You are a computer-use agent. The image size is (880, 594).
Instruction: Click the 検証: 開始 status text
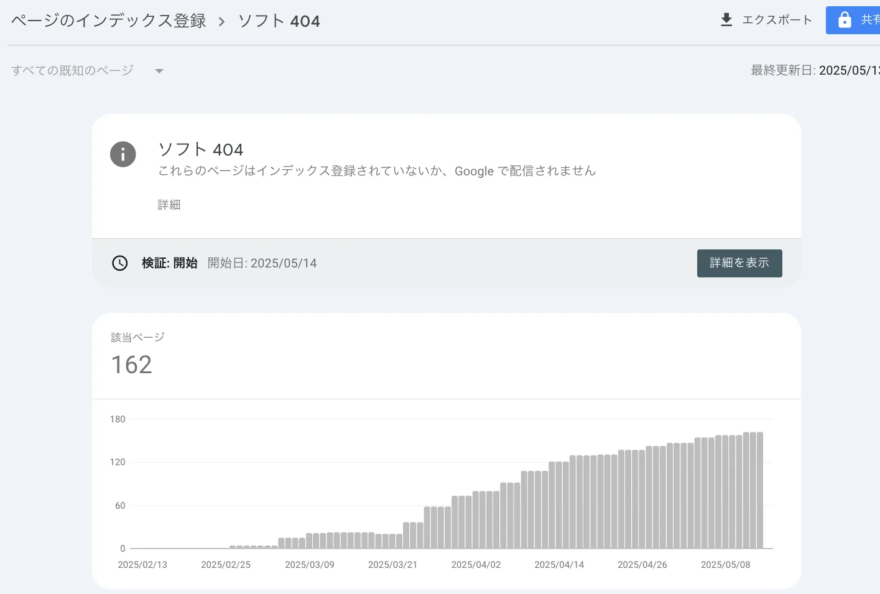pos(169,263)
